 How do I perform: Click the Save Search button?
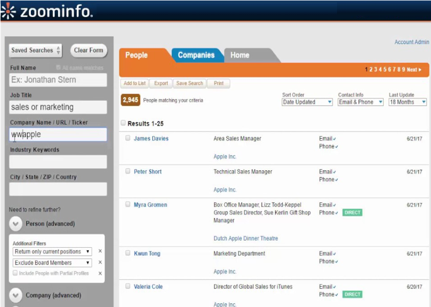coord(190,83)
